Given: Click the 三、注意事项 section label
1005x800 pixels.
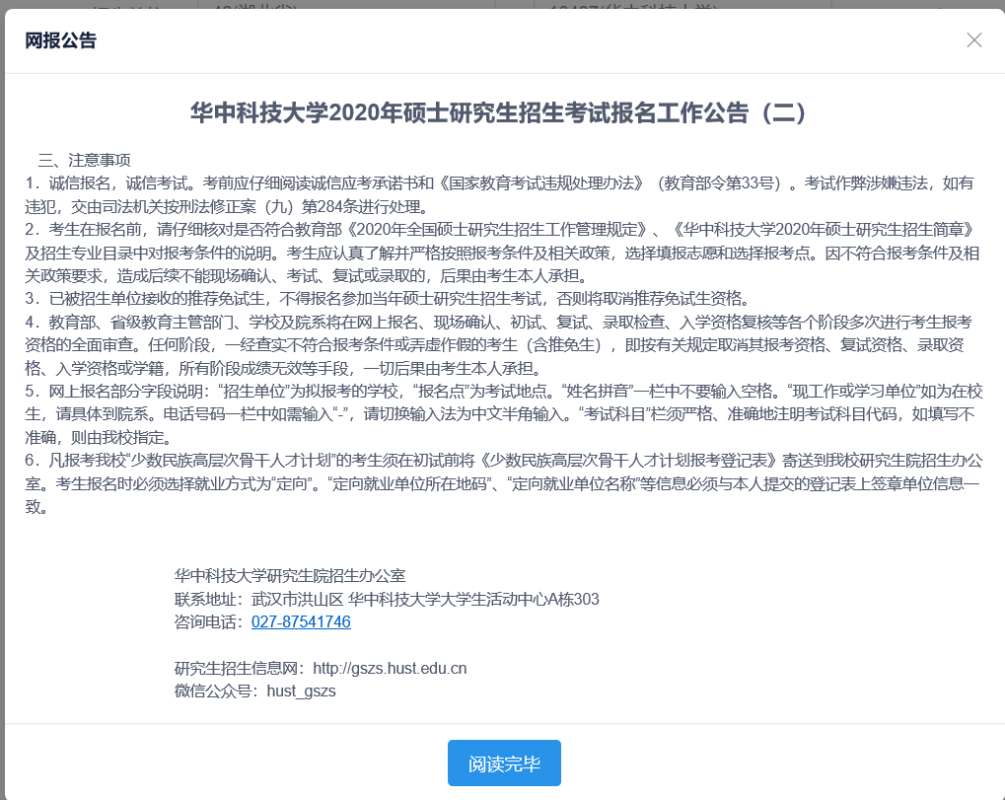Looking at the screenshot, I should (x=84, y=160).
